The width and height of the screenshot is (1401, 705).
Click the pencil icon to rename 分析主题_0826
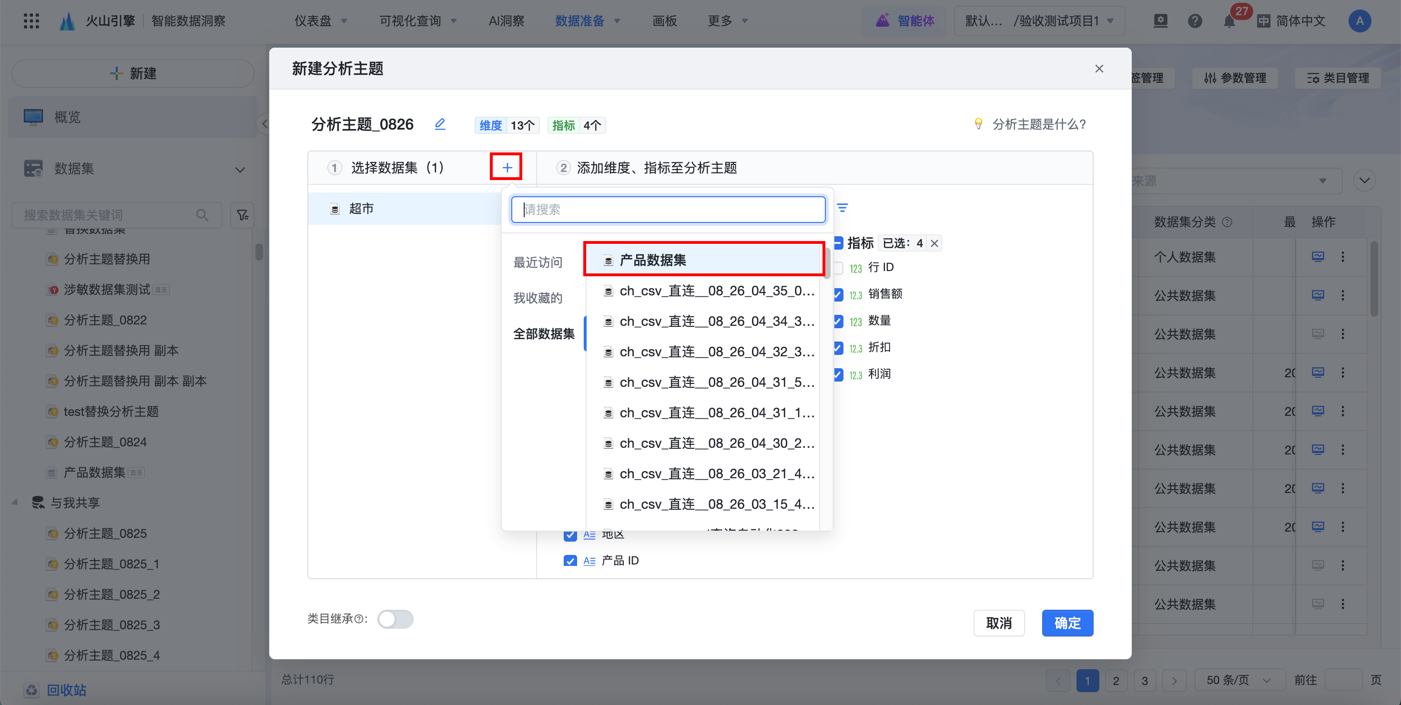[x=440, y=124]
